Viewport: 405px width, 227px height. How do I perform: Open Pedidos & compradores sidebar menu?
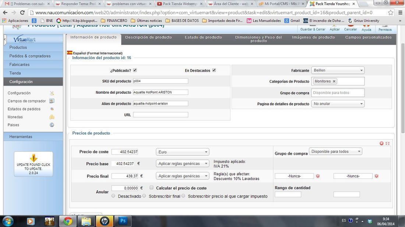coord(33,56)
